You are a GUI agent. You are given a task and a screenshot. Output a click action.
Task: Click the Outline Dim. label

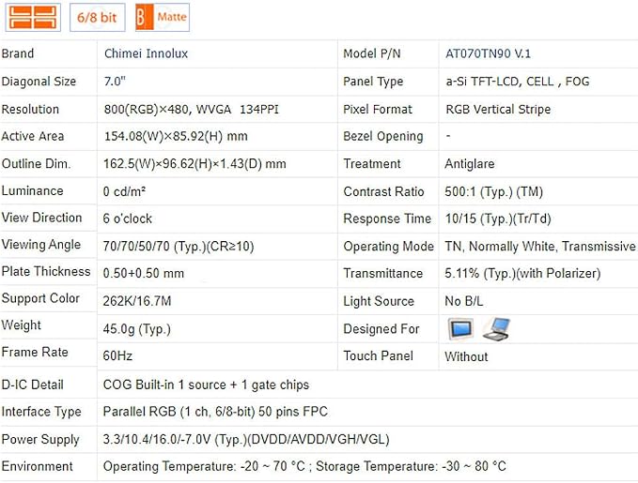pyautogui.click(x=37, y=164)
